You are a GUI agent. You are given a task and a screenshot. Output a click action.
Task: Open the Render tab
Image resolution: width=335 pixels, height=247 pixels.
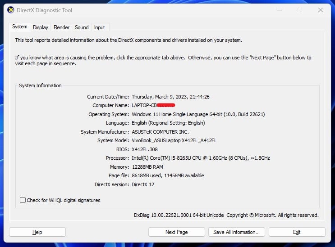(x=61, y=27)
